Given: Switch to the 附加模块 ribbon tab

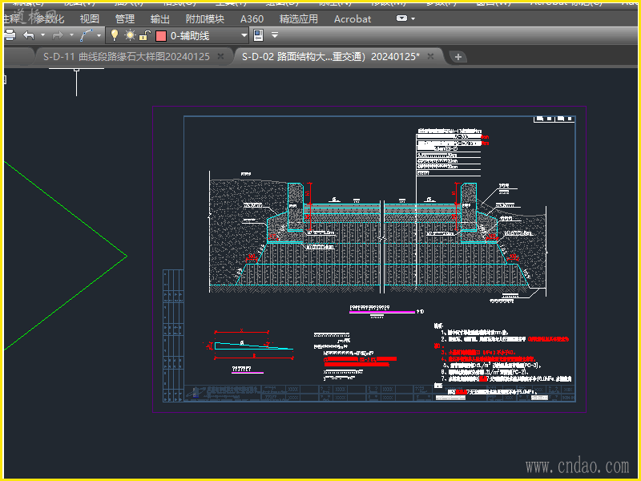Looking at the screenshot, I should 204,18.
